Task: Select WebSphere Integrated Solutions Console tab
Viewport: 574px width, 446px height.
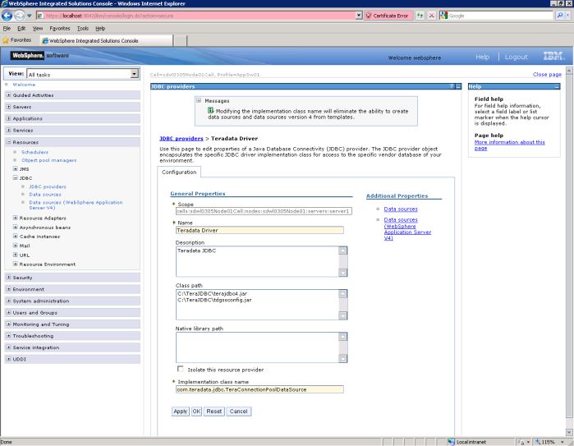Action: pyautogui.click(x=106, y=40)
